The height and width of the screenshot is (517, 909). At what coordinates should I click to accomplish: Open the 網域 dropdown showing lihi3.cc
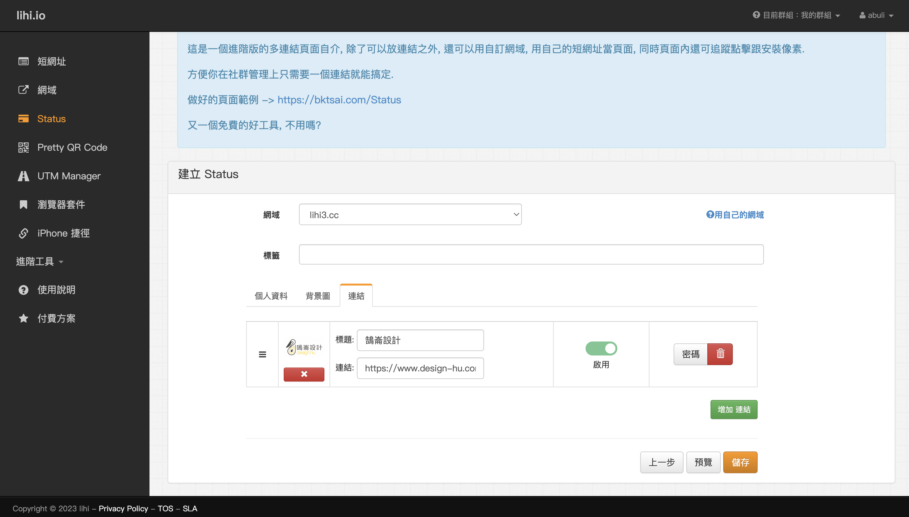pos(410,215)
